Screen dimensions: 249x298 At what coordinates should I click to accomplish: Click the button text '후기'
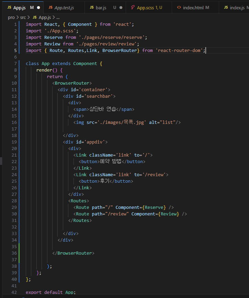(x=105, y=181)
